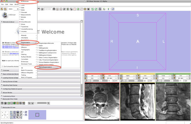Viewport: 191px width, 124px height.
Task: Expand the Configuring Viewers & Layout section
Action: pos(40,89)
